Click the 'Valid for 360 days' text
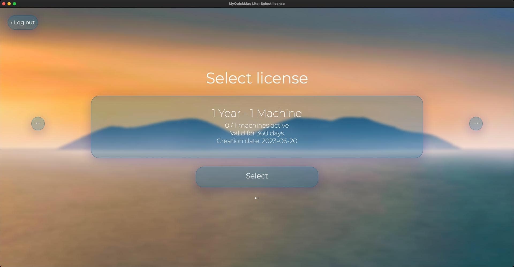 [257, 133]
